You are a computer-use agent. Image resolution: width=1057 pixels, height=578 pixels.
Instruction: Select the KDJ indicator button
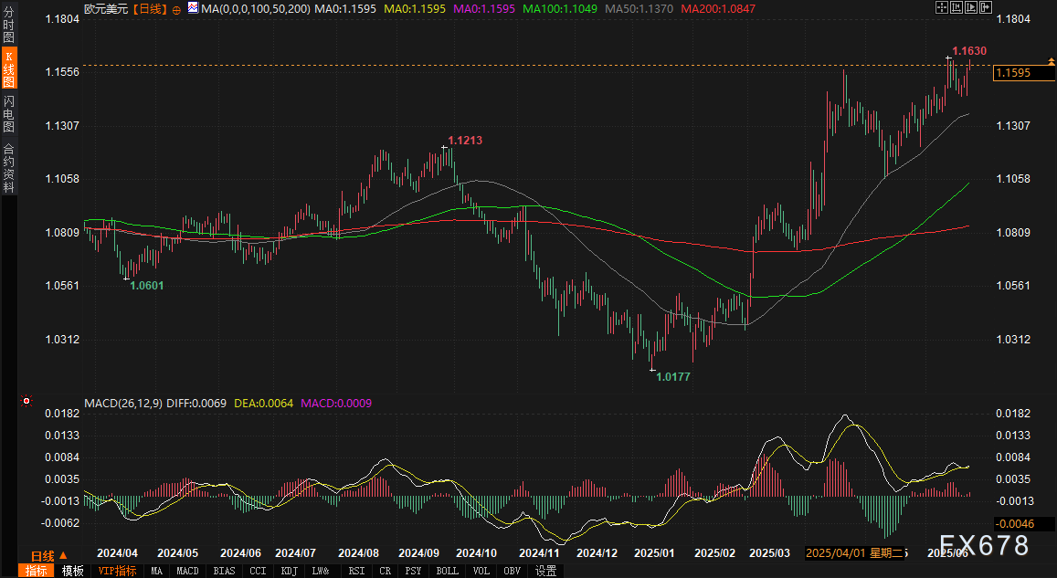point(289,571)
